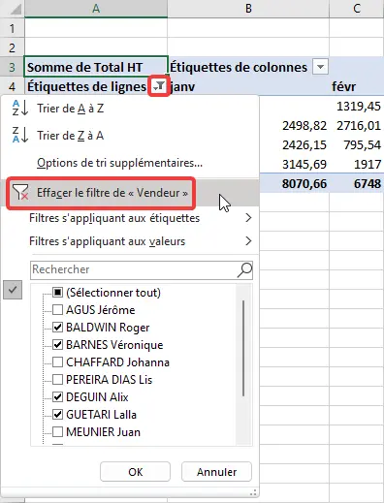Image resolution: width=384 pixels, height=503 pixels.
Task: Click the vendor list scrollbar thumb
Action: (x=243, y=348)
